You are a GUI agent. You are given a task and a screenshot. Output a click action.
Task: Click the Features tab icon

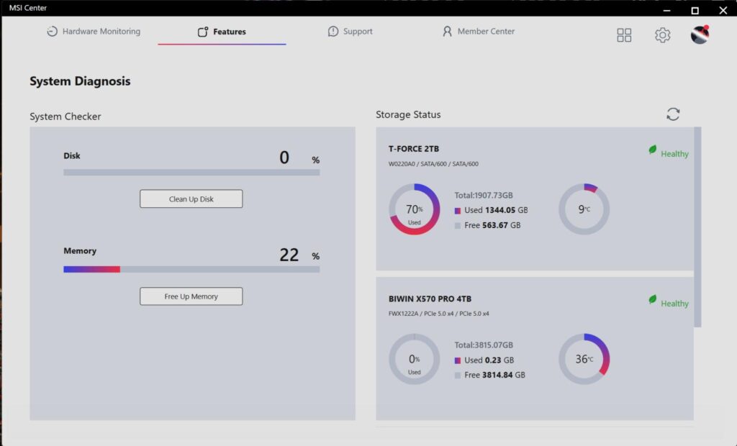coord(202,32)
